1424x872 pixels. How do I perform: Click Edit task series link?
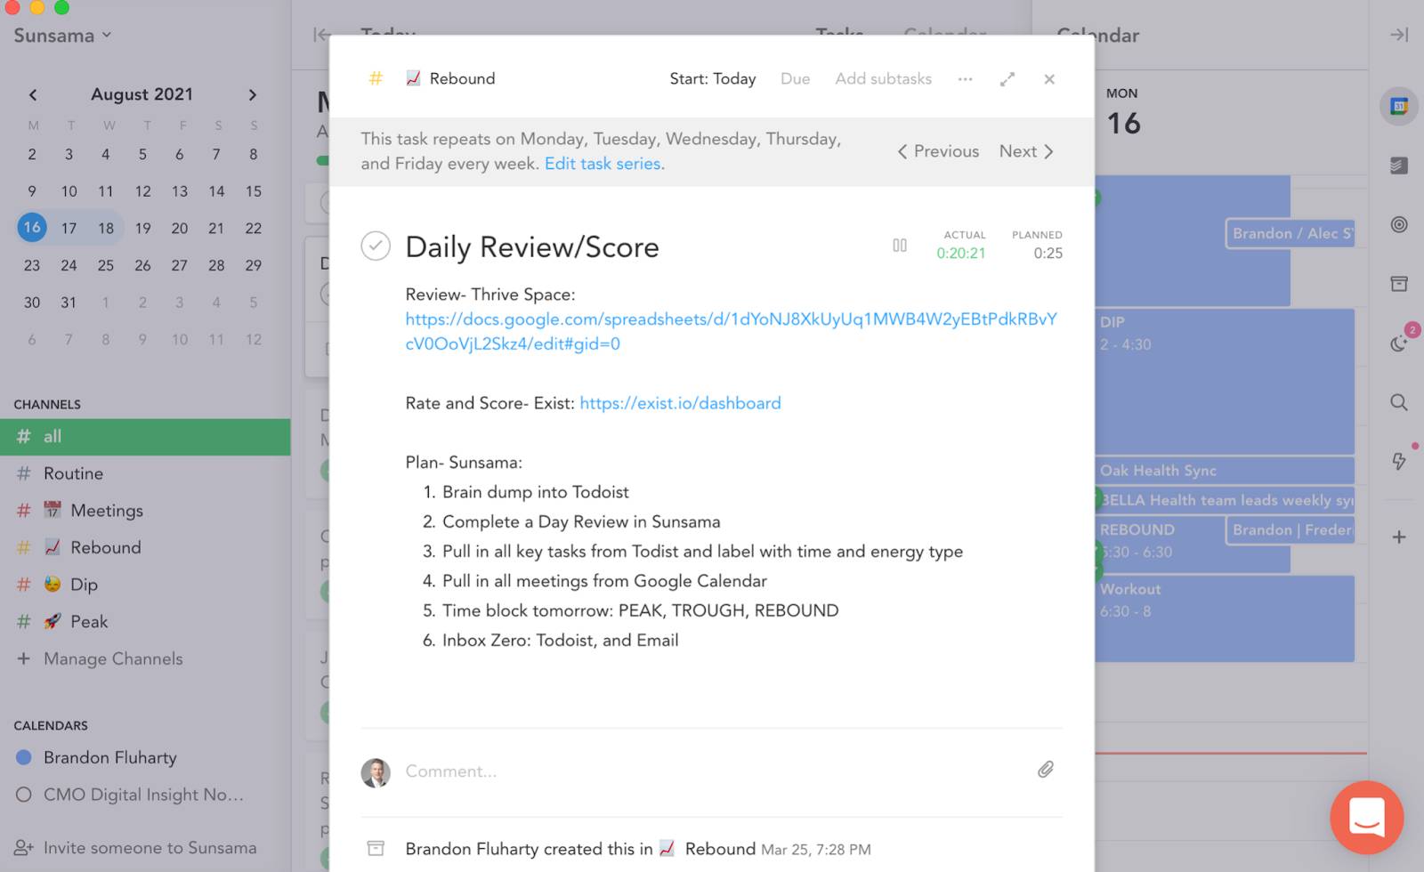click(603, 164)
